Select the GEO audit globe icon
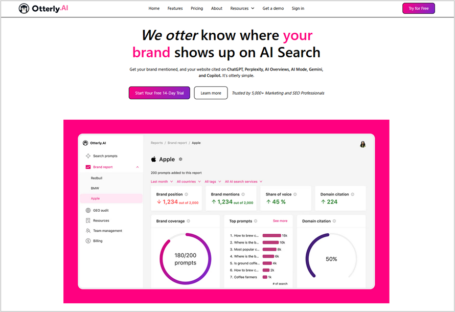This screenshot has height=312, width=455. coord(88,210)
